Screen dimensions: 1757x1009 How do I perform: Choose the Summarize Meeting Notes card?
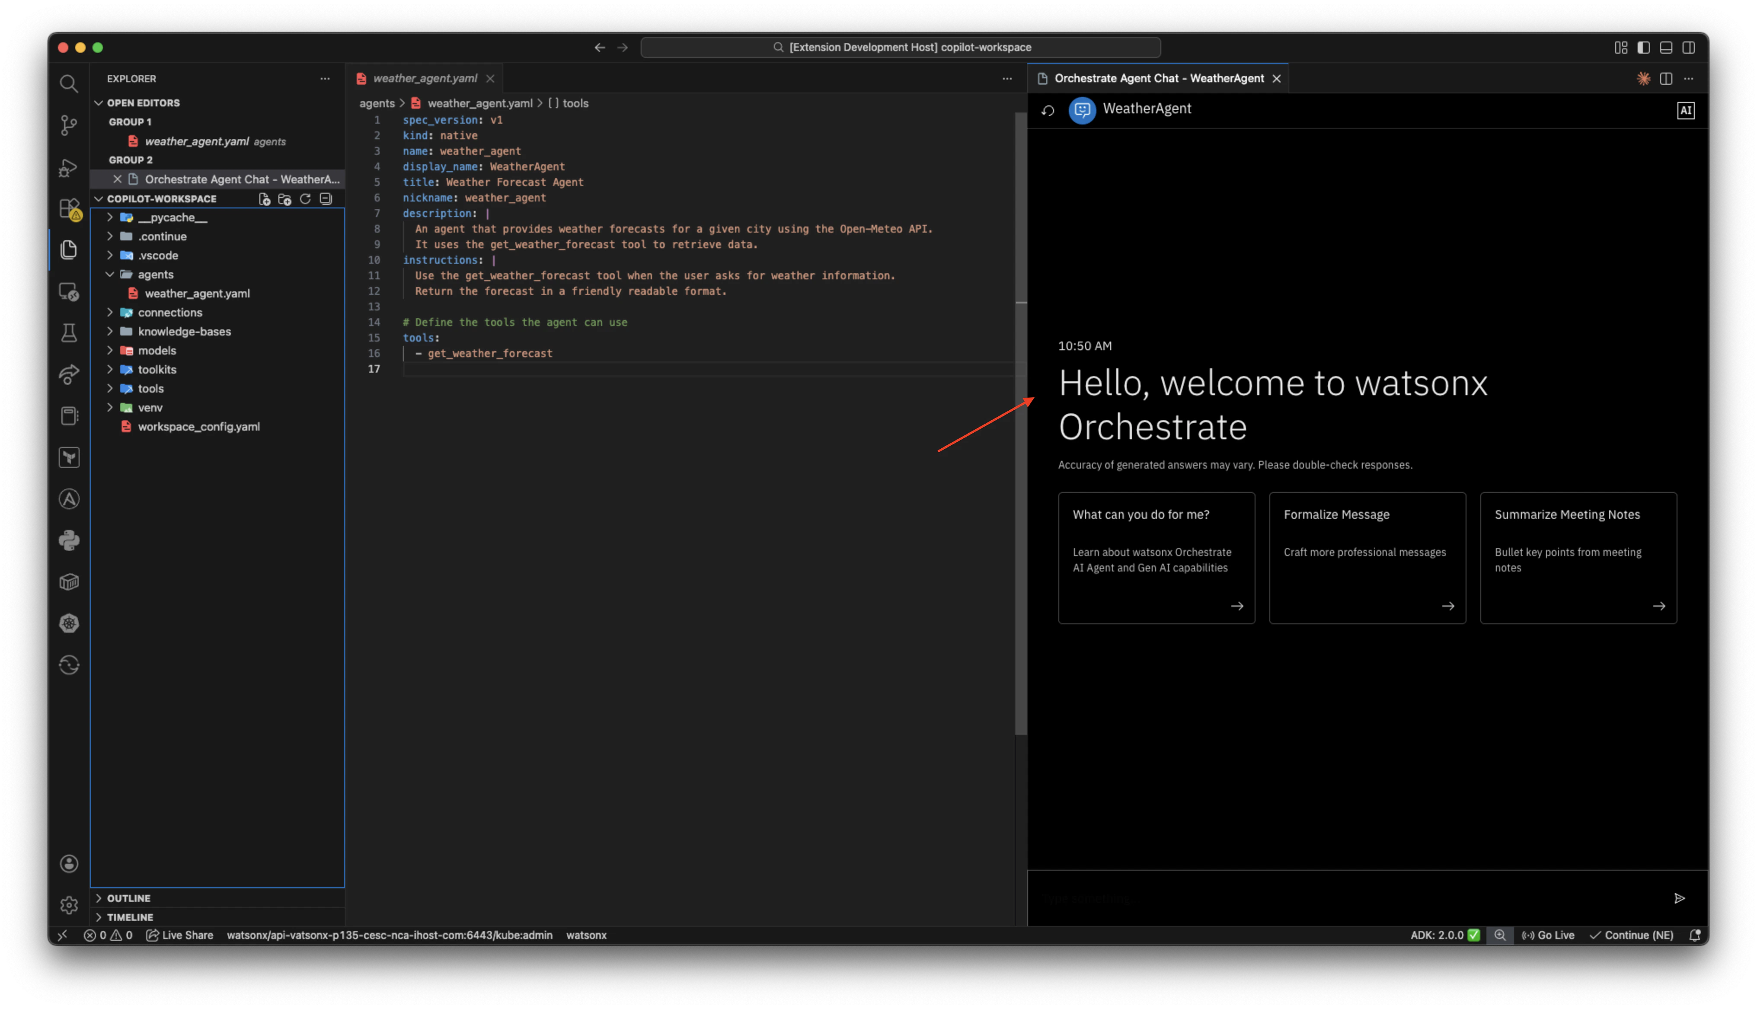point(1578,558)
